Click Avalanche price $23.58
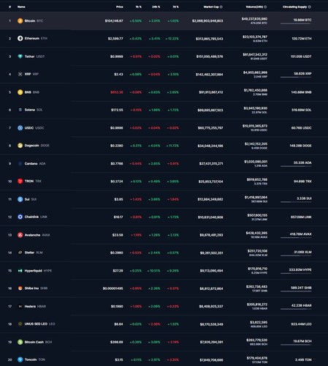 pos(118,235)
